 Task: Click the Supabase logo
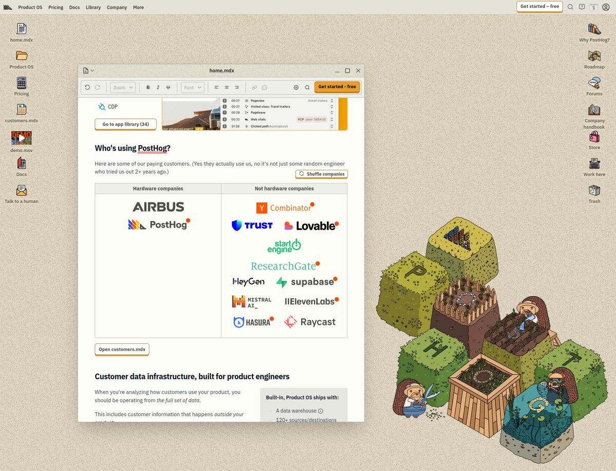(x=306, y=282)
